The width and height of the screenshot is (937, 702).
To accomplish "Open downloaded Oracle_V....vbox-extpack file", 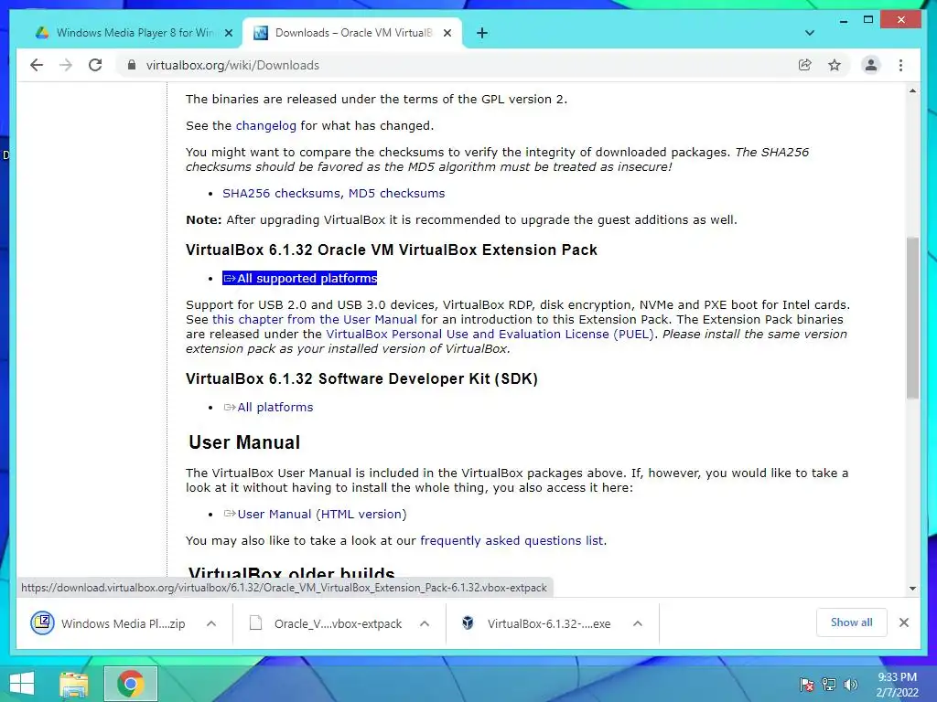I will click(x=326, y=623).
